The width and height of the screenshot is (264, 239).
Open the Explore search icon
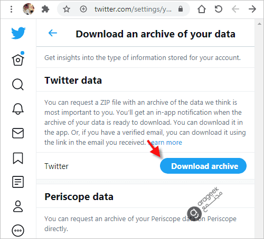18,84
